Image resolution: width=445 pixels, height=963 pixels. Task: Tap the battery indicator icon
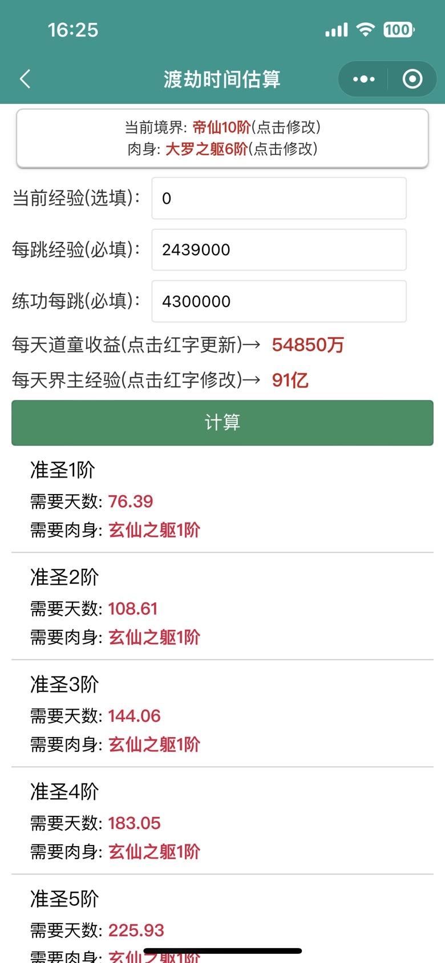(399, 29)
